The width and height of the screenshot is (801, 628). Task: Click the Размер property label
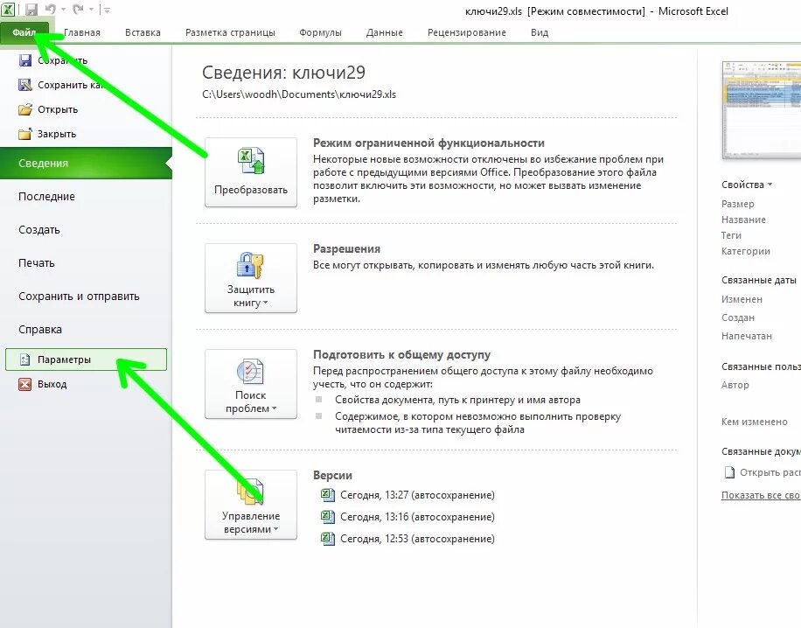738,204
